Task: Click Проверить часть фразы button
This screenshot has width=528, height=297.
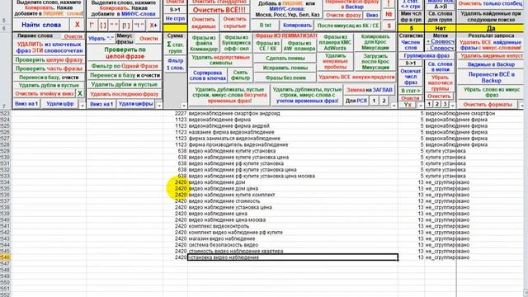Action: pos(49,68)
